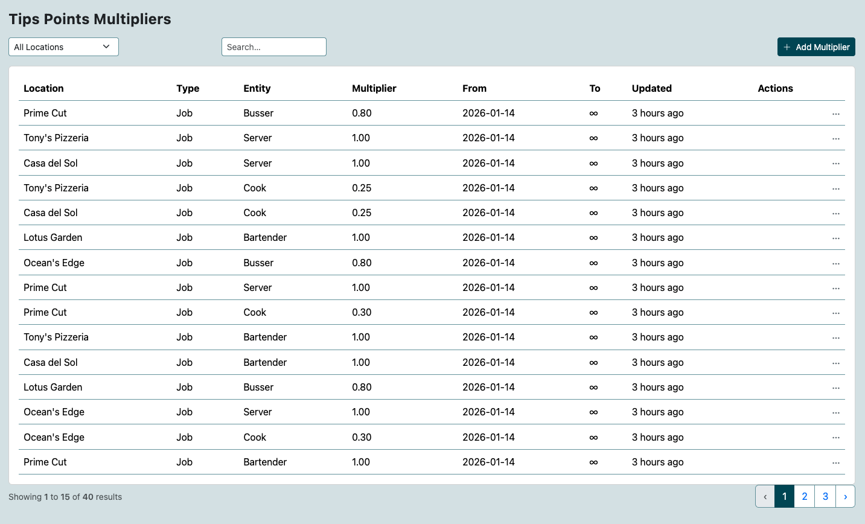This screenshot has width=865, height=524.
Task: Expand the location filter combo box
Action: tap(63, 46)
